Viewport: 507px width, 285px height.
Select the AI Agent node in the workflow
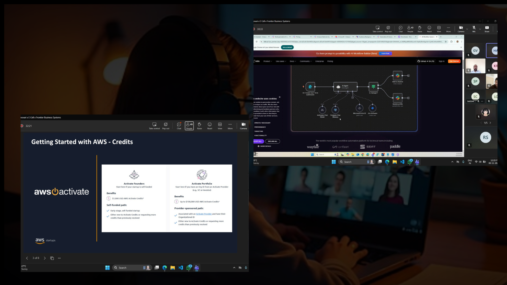pos(345,86)
